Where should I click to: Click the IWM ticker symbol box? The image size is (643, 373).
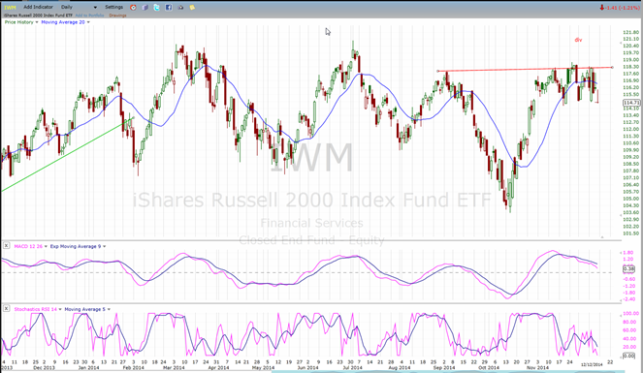click(x=11, y=8)
